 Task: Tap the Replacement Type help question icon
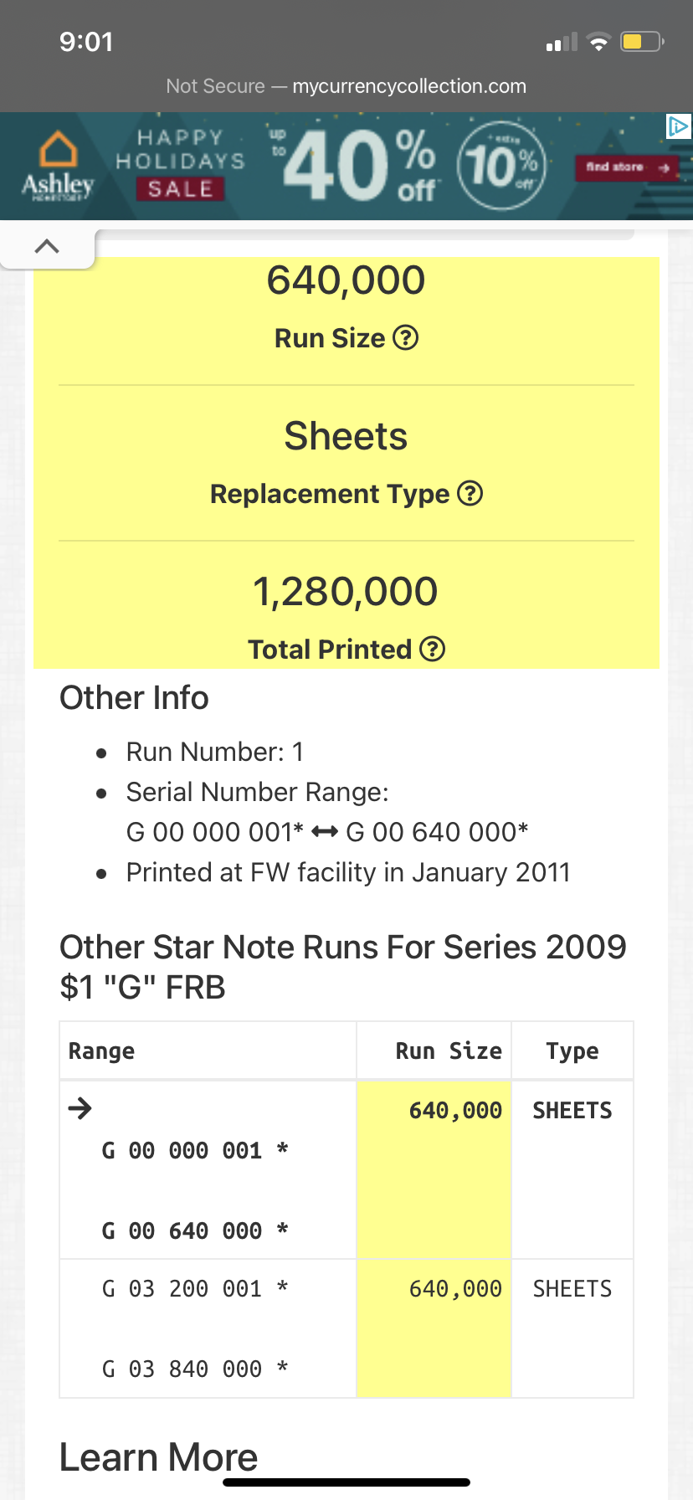(x=470, y=494)
